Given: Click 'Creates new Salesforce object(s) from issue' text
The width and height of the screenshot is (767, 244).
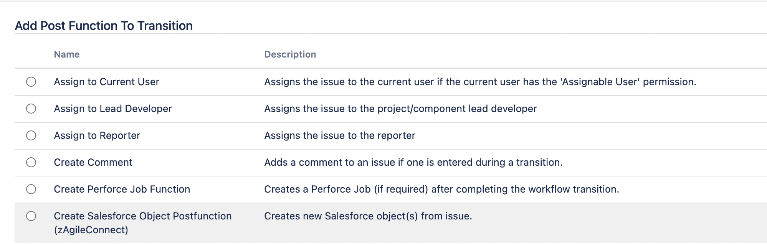Looking at the screenshot, I should click(x=368, y=216).
